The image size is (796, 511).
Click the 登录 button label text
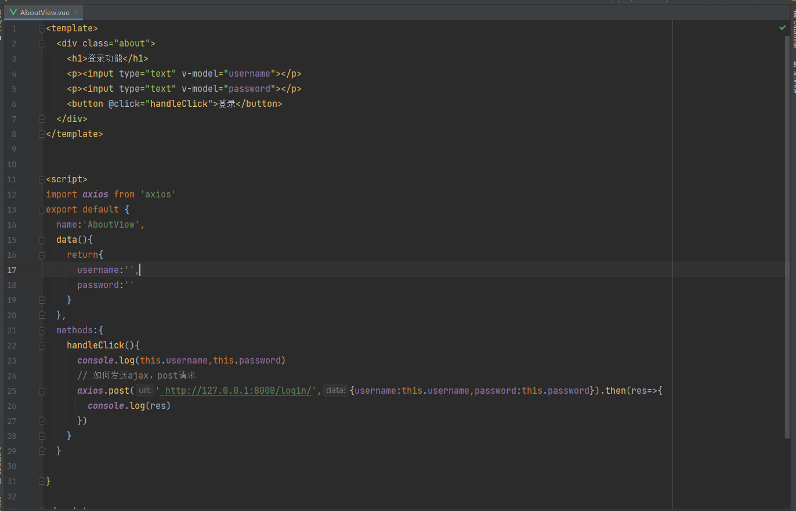tap(227, 104)
